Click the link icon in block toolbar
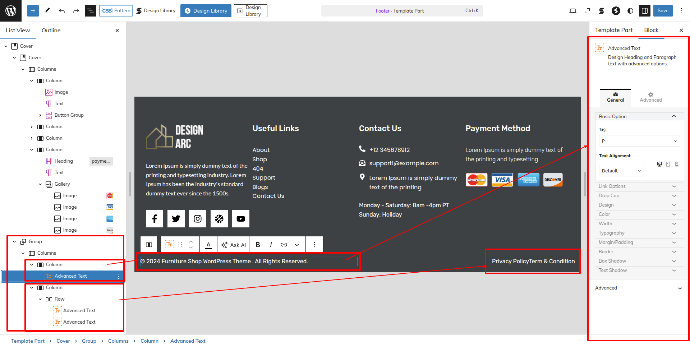The width and height of the screenshot is (690, 347). point(284,245)
